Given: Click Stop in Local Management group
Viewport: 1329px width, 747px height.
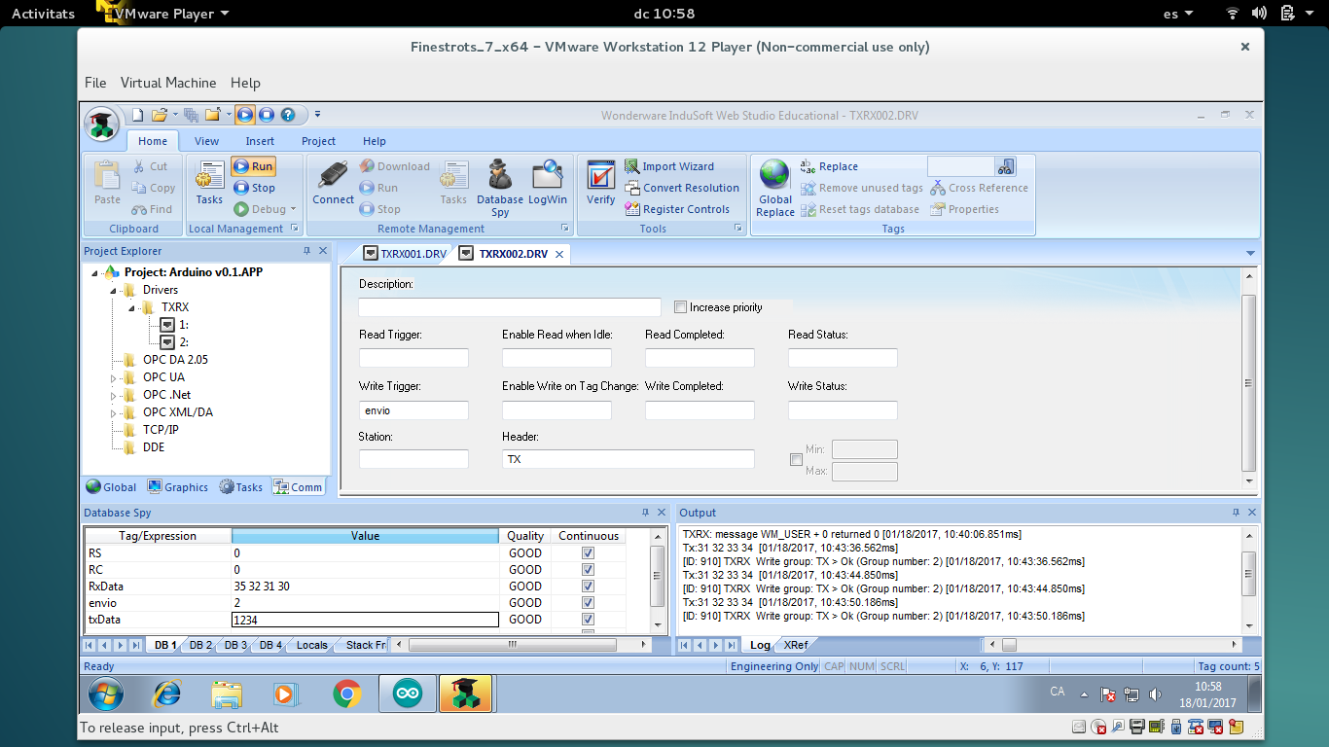Looking at the screenshot, I should click(x=254, y=188).
